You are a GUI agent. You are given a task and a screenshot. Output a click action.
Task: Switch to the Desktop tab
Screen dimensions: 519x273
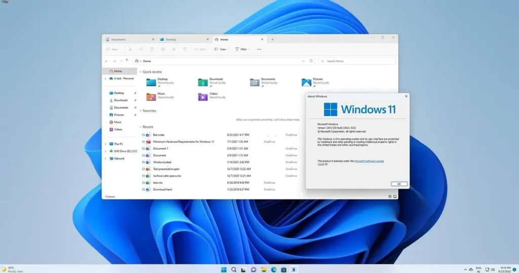(183, 40)
